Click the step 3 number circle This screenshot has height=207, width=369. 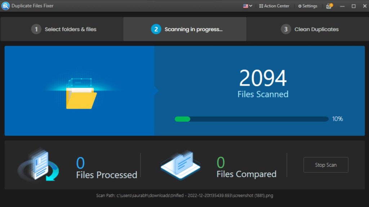[286, 29]
